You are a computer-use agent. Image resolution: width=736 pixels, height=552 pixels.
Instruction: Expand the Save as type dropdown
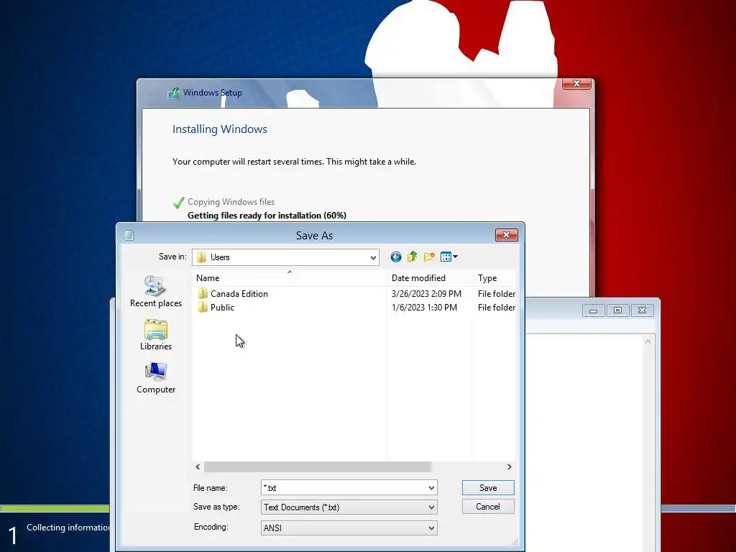pyautogui.click(x=431, y=507)
